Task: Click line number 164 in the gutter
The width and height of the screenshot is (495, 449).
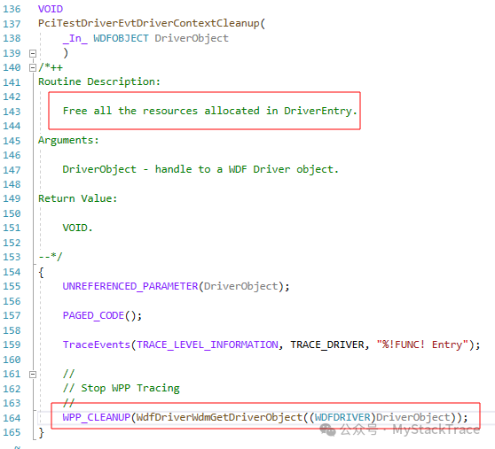Action: click(x=12, y=418)
